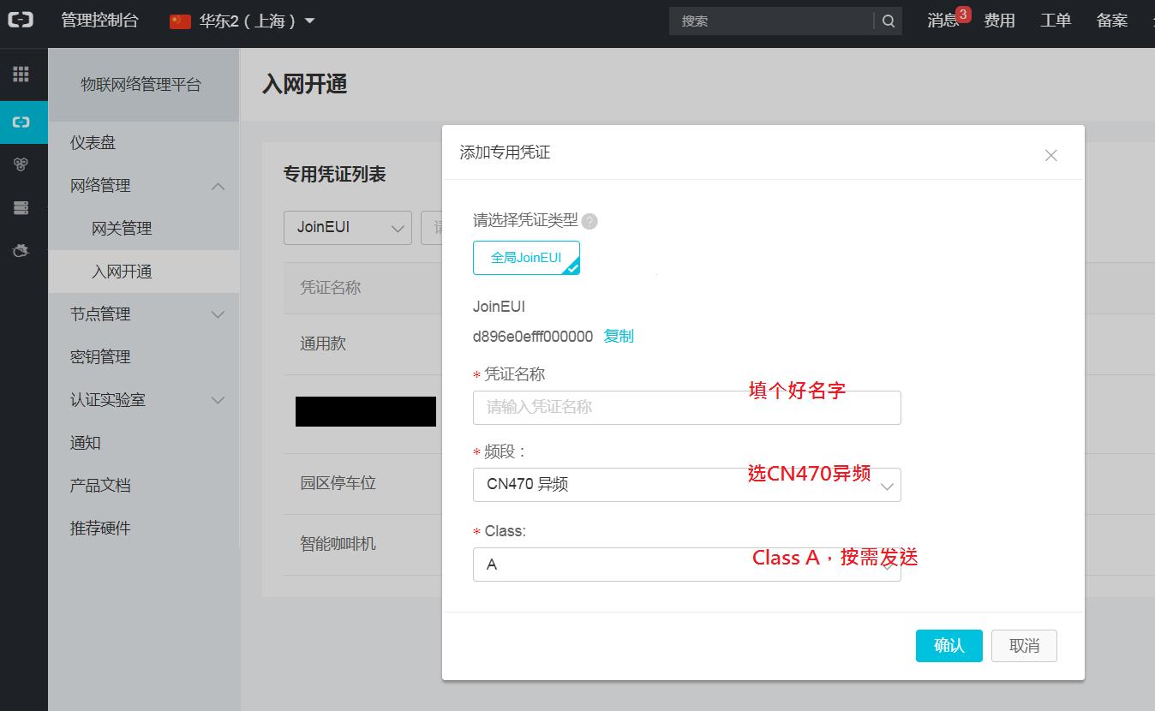Click the 凭证名称 input field

click(685, 407)
